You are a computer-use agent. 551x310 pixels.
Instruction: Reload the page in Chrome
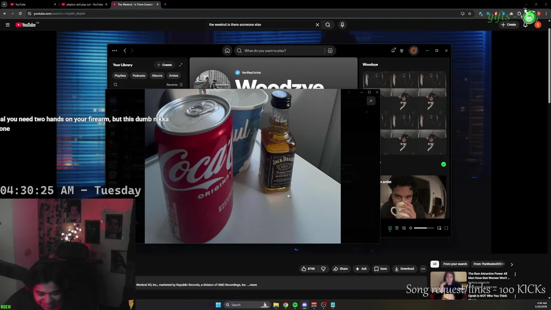point(20,13)
